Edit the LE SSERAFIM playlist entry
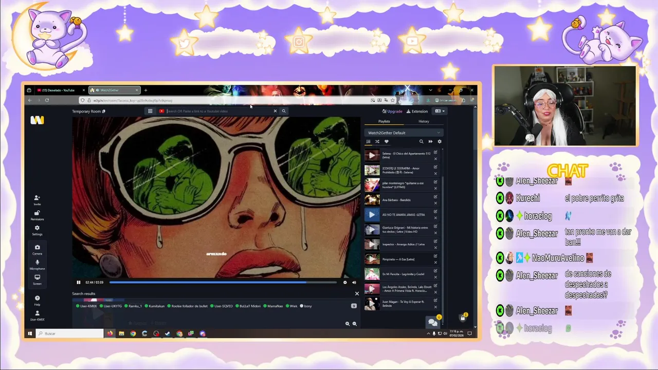 pos(435,167)
